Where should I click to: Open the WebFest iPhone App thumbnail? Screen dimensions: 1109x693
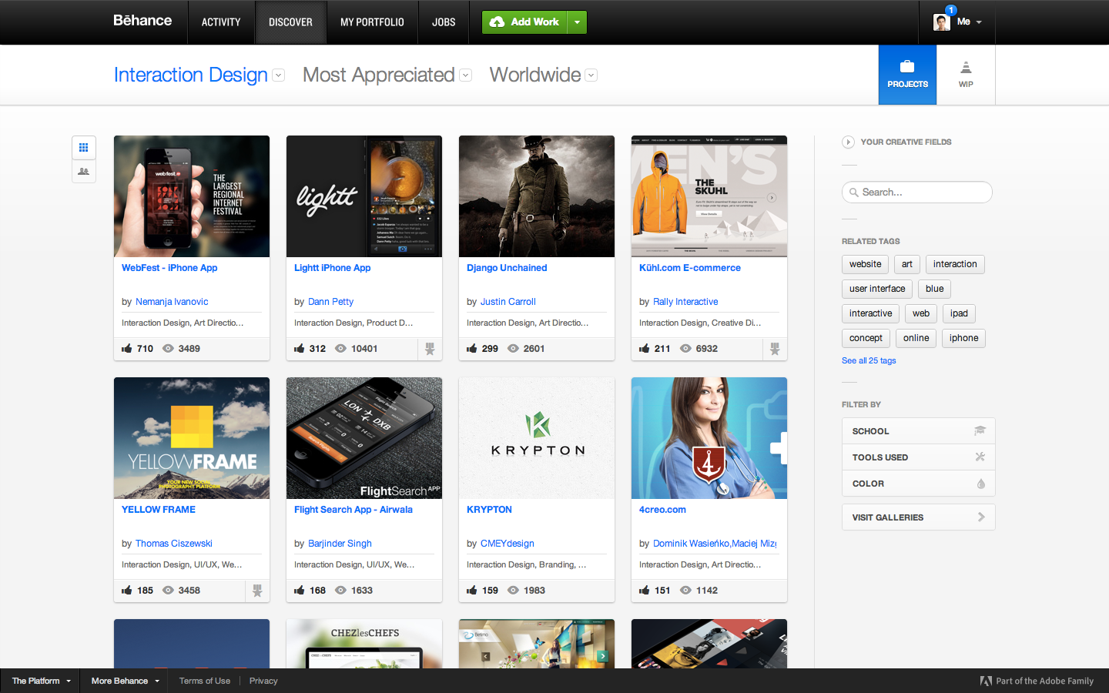click(x=192, y=196)
